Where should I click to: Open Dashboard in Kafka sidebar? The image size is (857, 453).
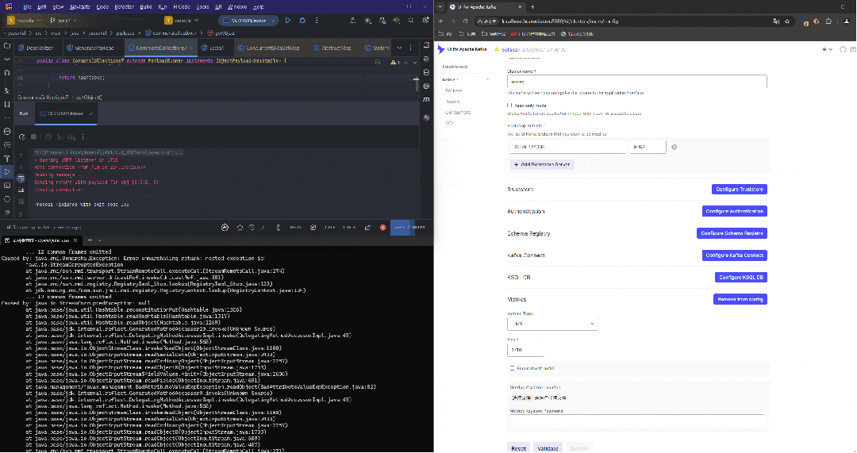[455, 67]
